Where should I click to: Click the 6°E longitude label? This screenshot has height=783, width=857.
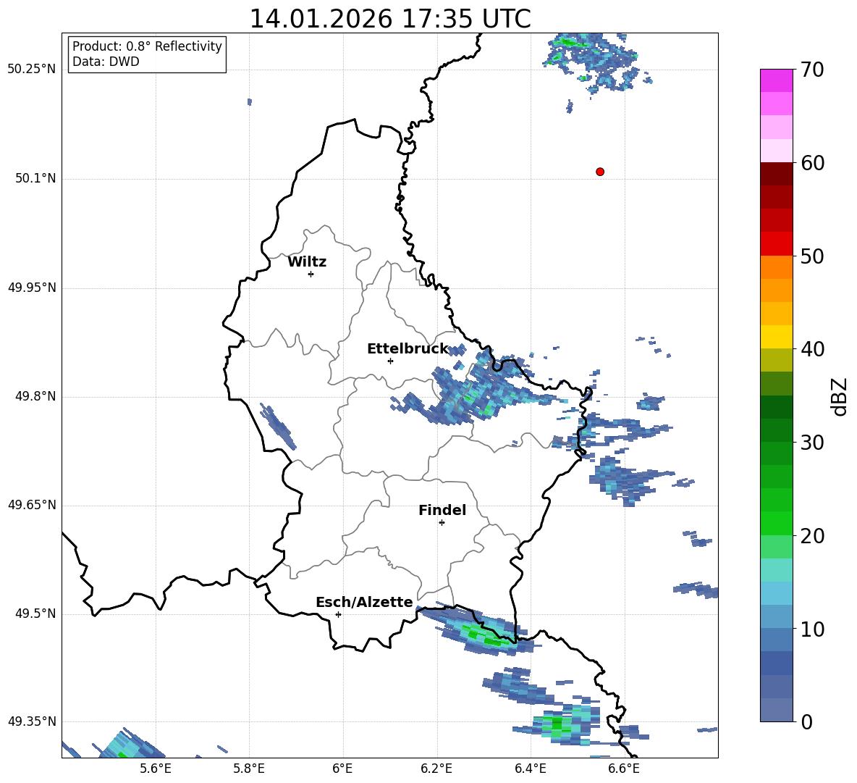tap(342, 769)
